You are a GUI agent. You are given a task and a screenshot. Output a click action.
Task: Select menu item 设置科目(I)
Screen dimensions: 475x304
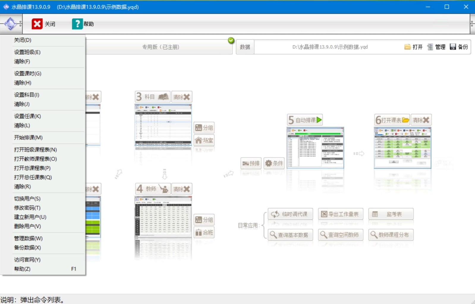tap(43, 95)
